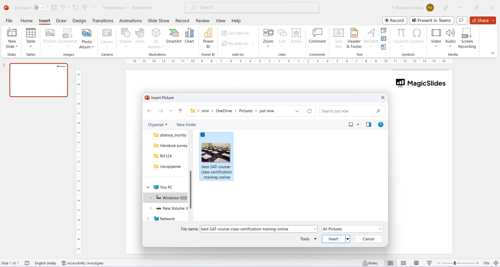Image resolution: width=500 pixels, height=267 pixels.
Task: Select the RH124 folder
Action: coord(166,156)
